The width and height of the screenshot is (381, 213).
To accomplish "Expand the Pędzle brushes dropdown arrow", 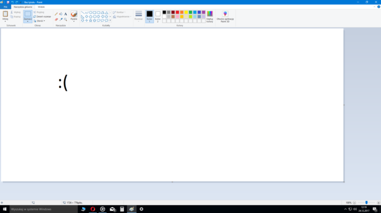I will point(74,22).
